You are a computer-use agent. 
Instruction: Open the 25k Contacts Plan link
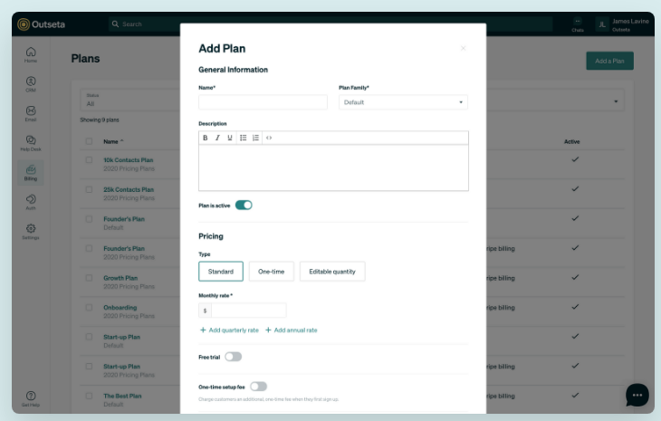pos(129,189)
